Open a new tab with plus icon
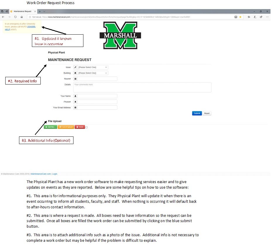The image size is (274, 245). click(40, 11)
